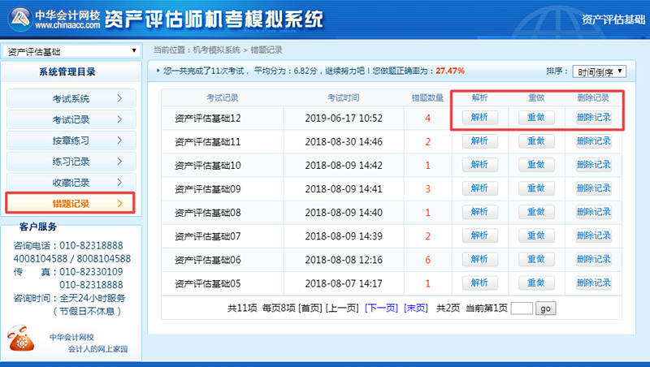This screenshot has height=367, width=650.
Task: Click exam time 2019-06-17 10:52
Action: tap(344, 118)
